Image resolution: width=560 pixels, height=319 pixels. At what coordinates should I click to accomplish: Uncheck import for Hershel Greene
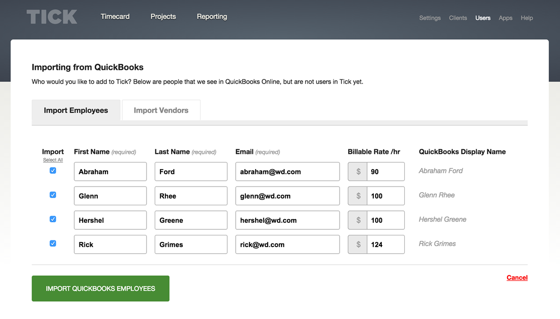coord(53,219)
